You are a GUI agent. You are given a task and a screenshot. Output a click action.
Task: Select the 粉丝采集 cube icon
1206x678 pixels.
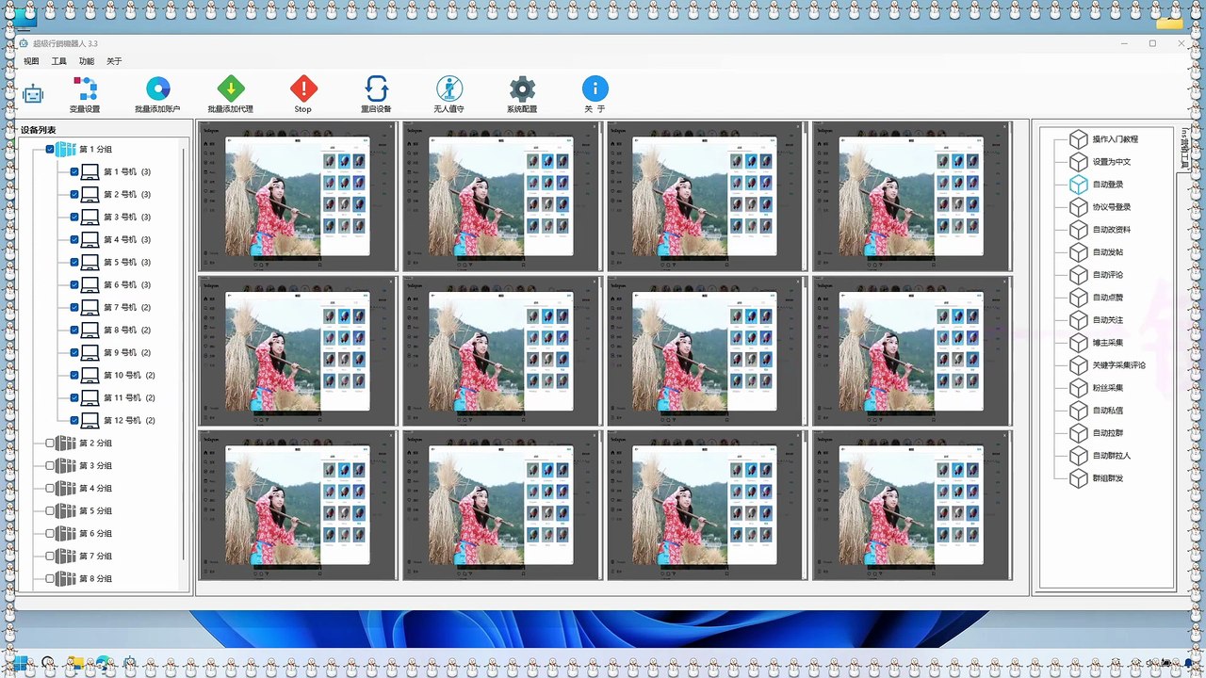point(1078,388)
